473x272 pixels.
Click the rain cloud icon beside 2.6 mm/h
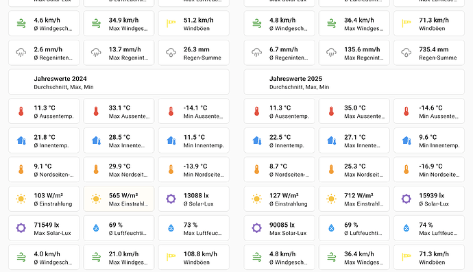pos(21,53)
